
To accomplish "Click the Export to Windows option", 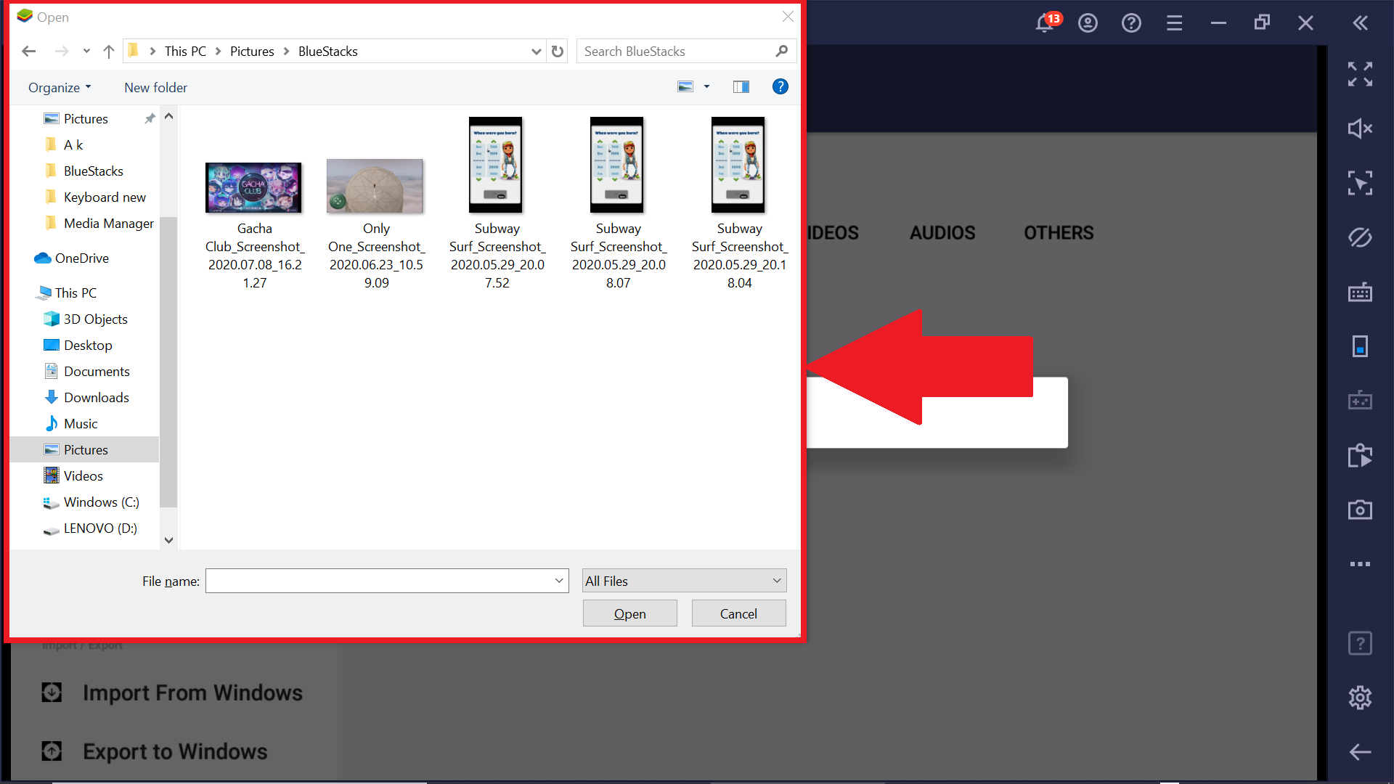I will (176, 751).
